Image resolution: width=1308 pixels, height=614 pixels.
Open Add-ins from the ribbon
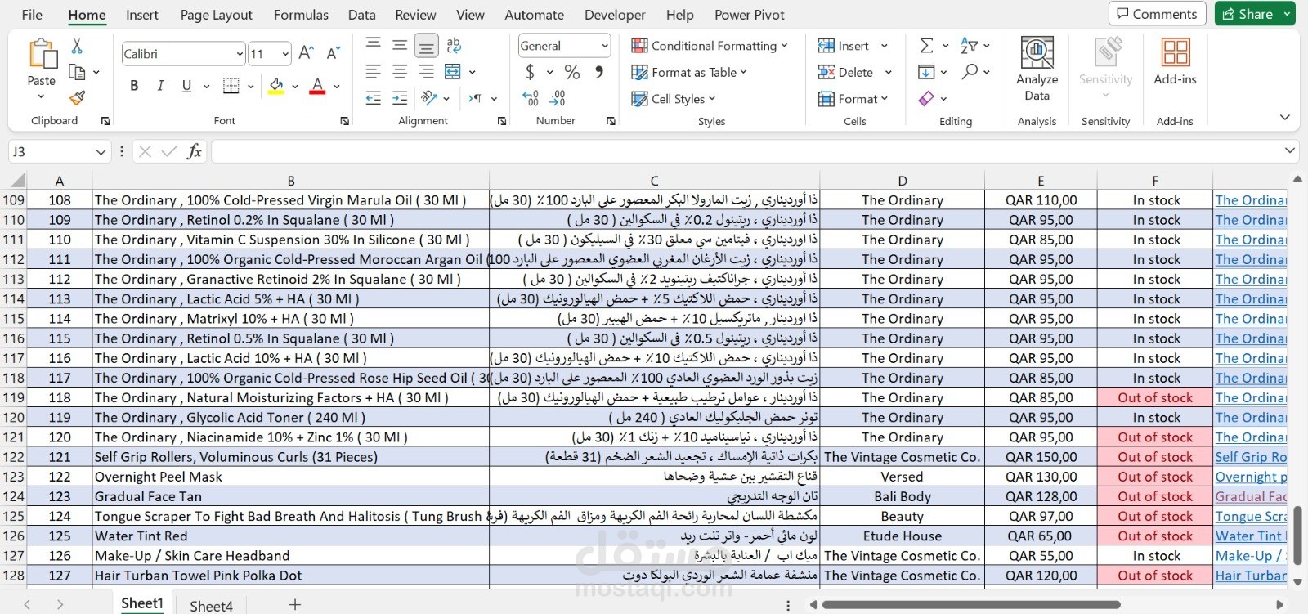pyautogui.click(x=1175, y=62)
